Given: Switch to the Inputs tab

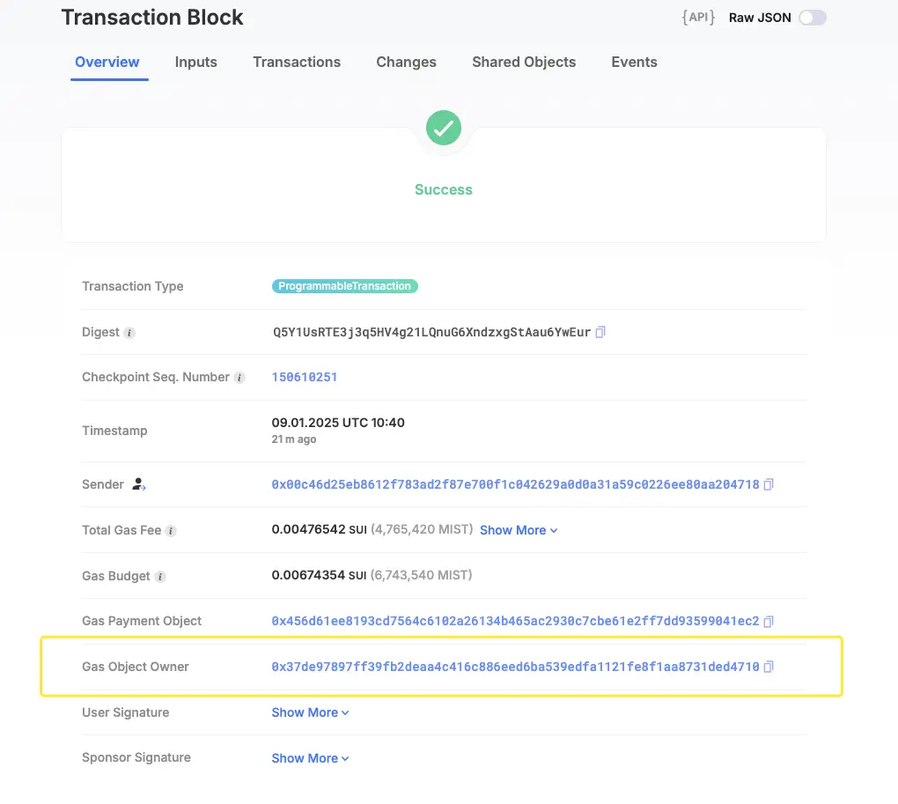Looking at the screenshot, I should click(195, 62).
